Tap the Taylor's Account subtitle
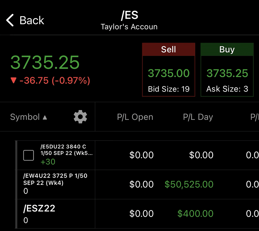This screenshot has height=231, width=259. tap(129, 27)
